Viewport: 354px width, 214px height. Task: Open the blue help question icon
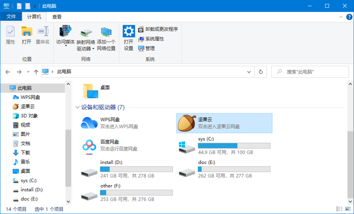pos(349,17)
